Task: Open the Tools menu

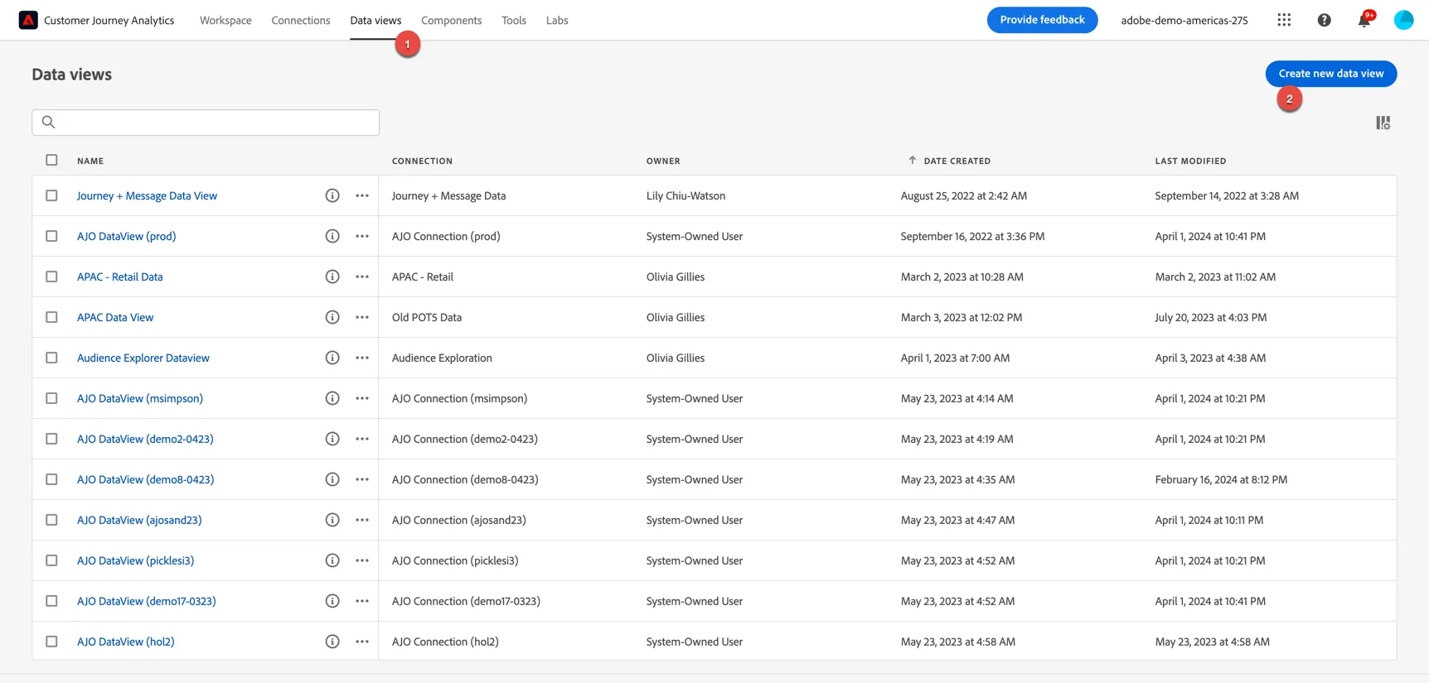Action: 514,20
